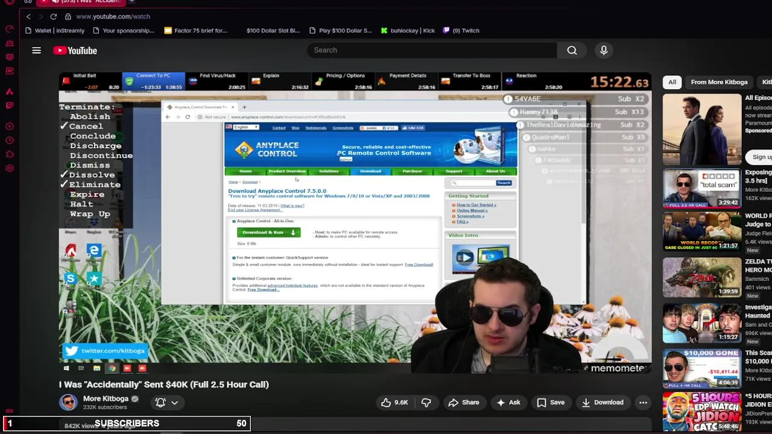Open the (9) Twitch bookmark

pos(461,30)
